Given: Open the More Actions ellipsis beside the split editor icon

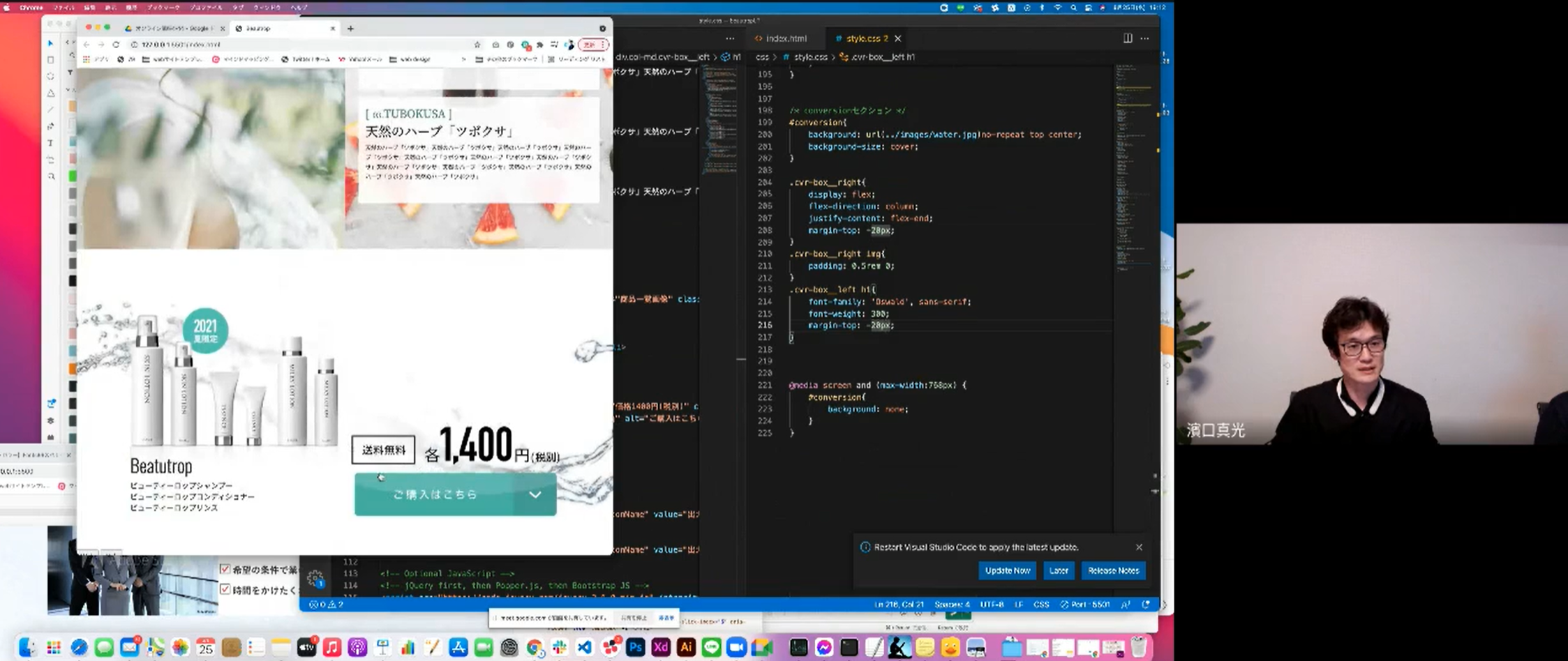Looking at the screenshot, I should [x=1144, y=38].
